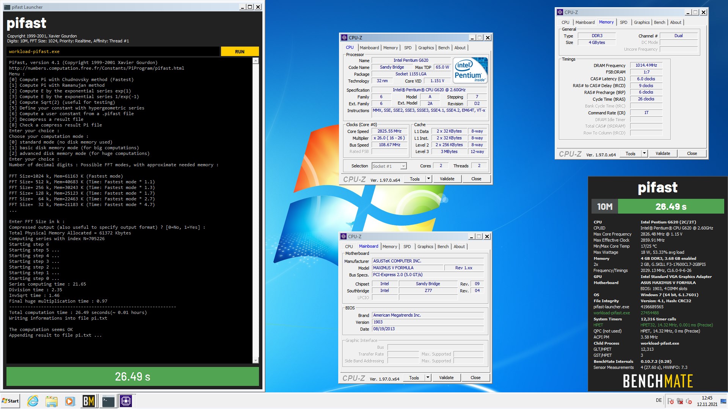Open Mainboard tab in CPU window
728x409 pixels.
tap(369, 48)
